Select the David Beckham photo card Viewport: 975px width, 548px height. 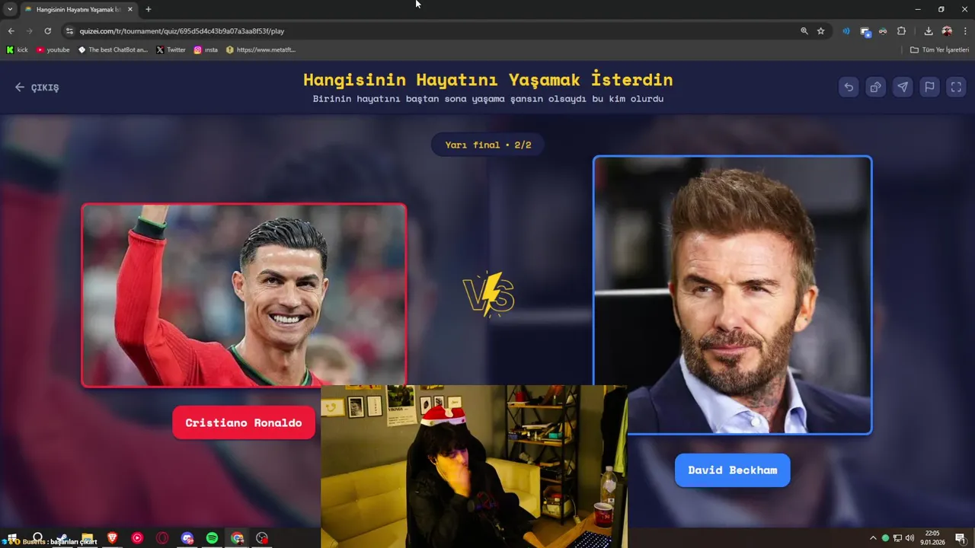pos(732,295)
